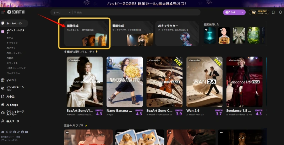Image resolution: width=284 pixels, height=145 pixels.
Task: Open the Nano Banana Pro app card
Action: [125, 82]
